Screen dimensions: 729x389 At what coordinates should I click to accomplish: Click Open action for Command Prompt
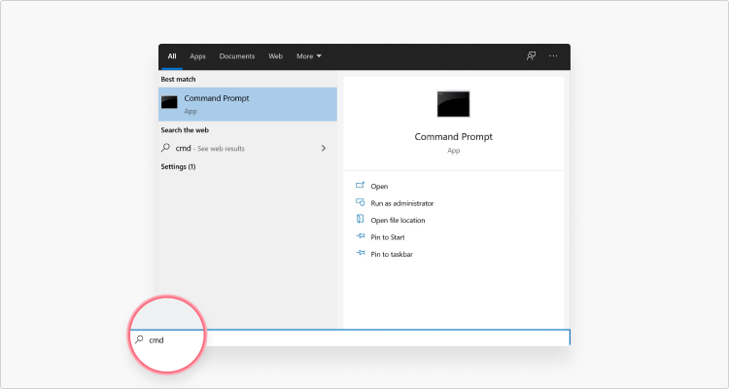pos(379,186)
